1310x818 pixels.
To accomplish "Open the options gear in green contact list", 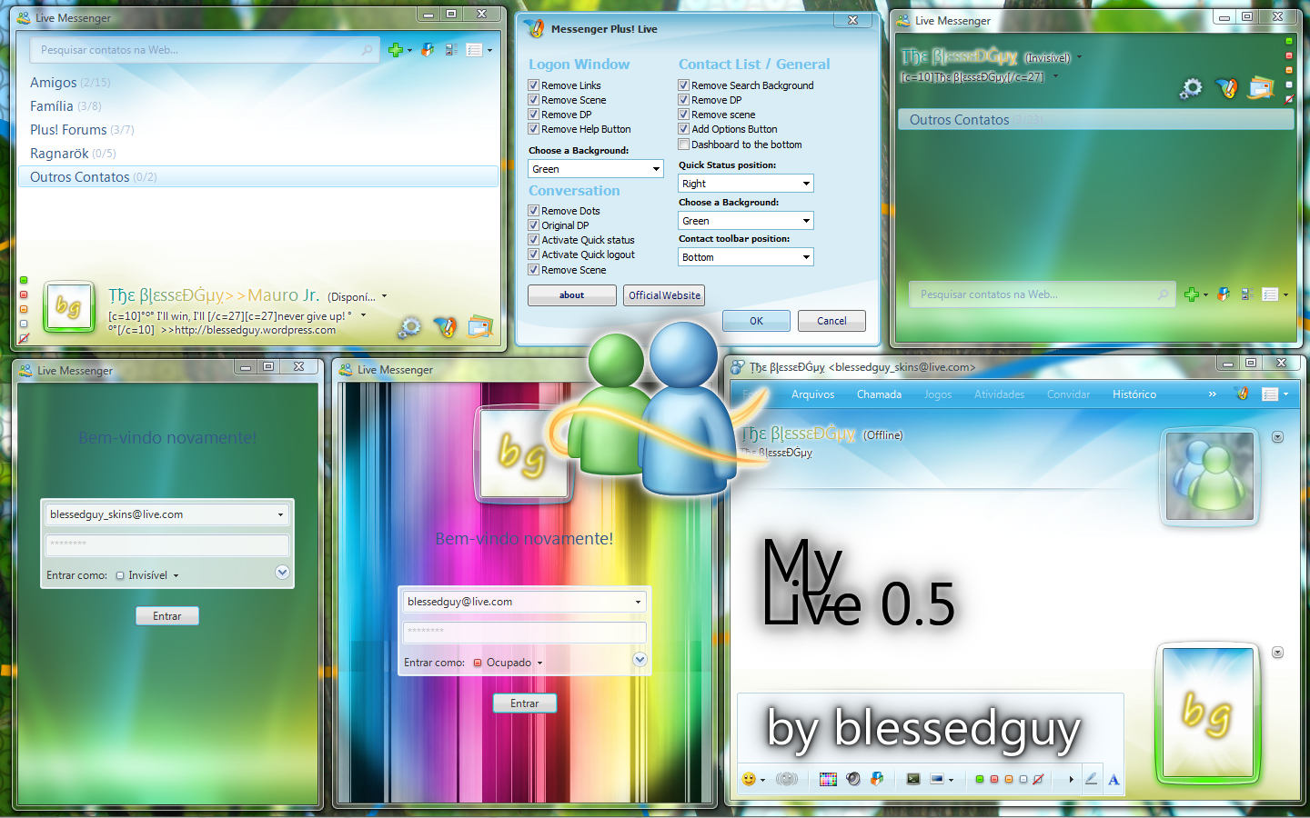I will point(1191,88).
